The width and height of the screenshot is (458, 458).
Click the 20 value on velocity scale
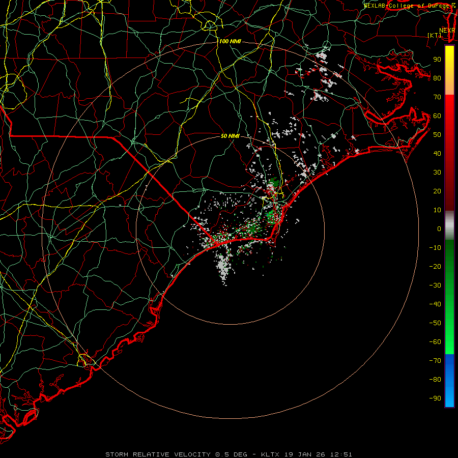click(x=437, y=191)
